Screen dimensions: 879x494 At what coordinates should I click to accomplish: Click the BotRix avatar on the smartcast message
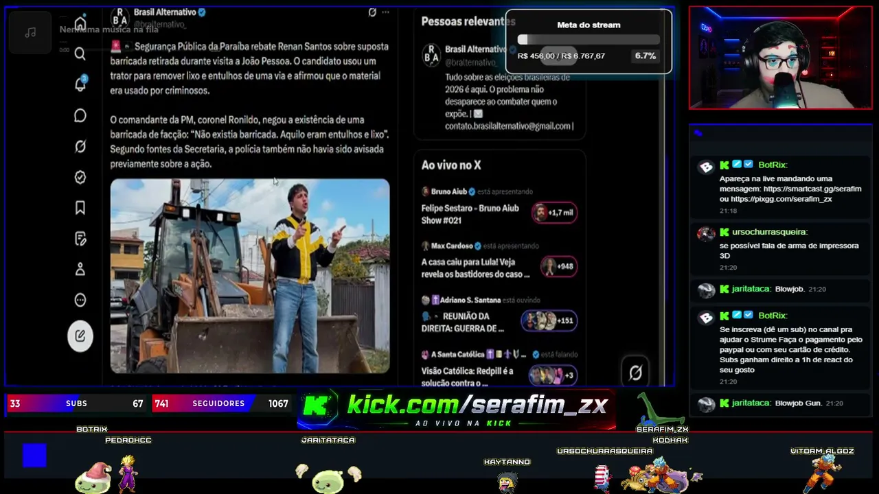click(706, 167)
